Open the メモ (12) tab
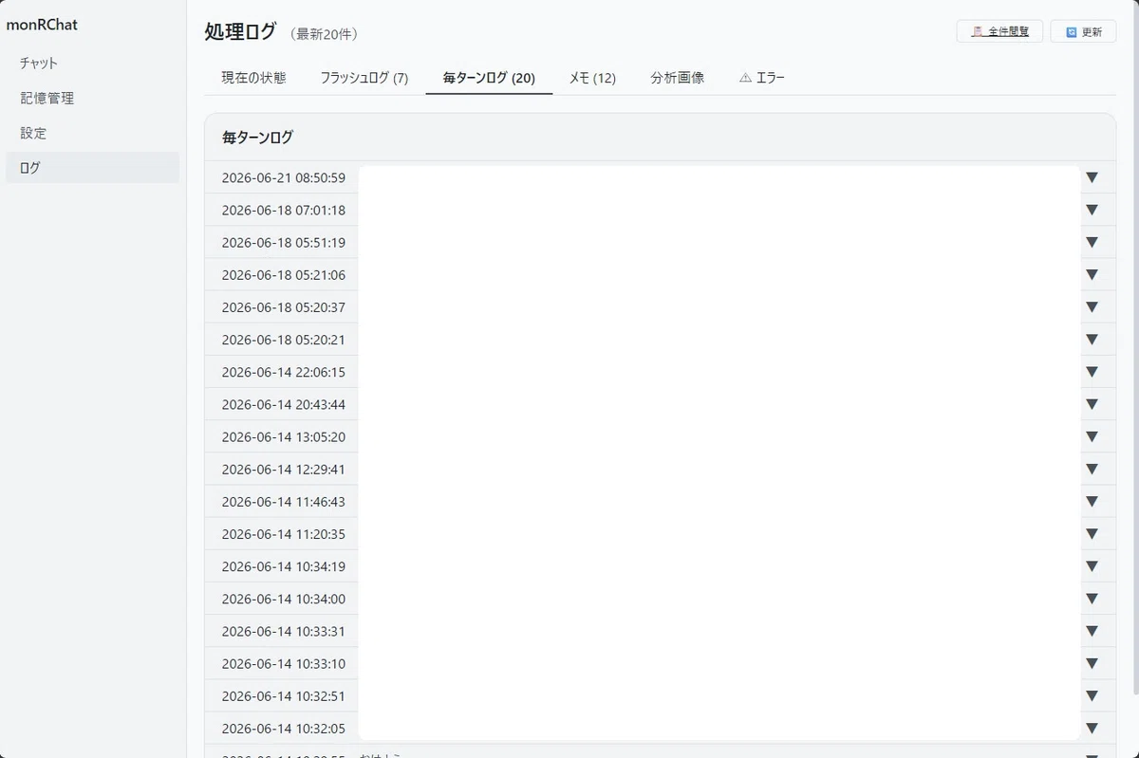1139x758 pixels. click(x=592, y=78)
